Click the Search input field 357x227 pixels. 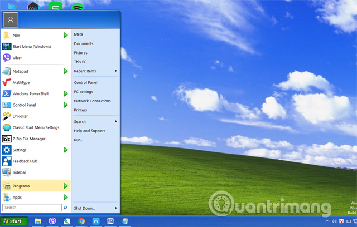pyautogui.click(x=32, y=208)
